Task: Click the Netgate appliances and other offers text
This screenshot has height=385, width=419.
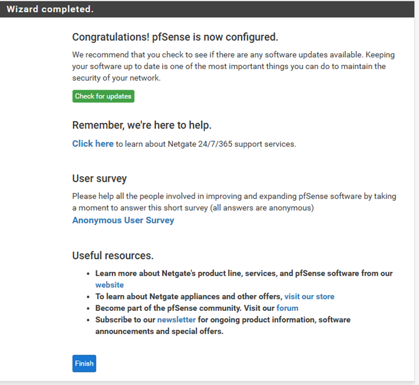Action: (x=189, y=296)
